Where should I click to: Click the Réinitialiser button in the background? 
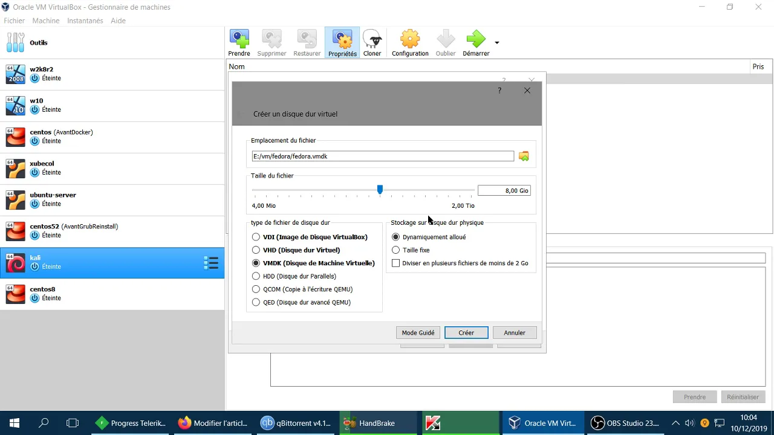[x=743, y=397]
